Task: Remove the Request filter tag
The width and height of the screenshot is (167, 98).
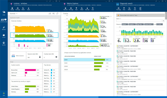Action: pyautogui.click(x=127, y=24)
